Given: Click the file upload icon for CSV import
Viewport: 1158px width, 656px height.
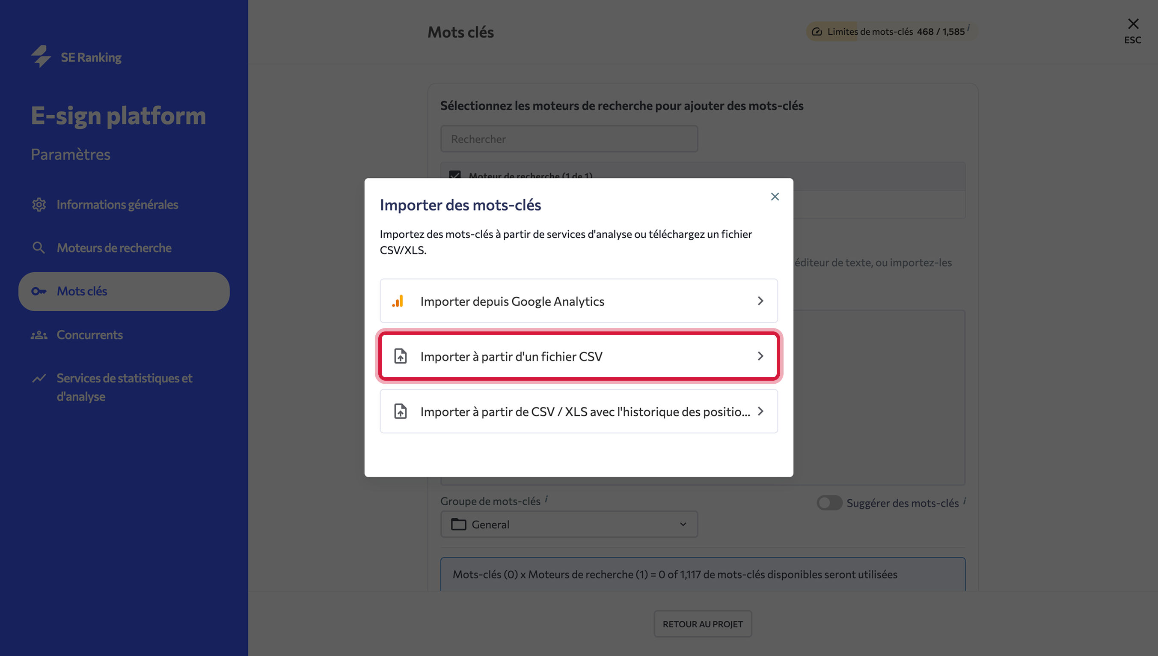Looking at the screenshot, I should pos(400,356).
